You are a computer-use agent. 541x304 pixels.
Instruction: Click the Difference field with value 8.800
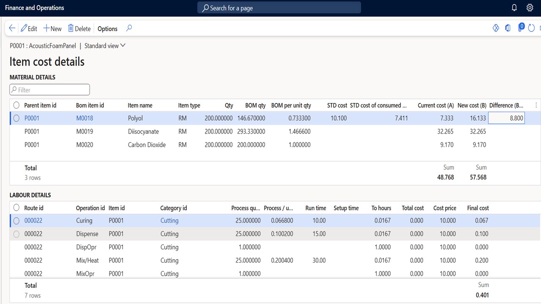tap(506, 118)
